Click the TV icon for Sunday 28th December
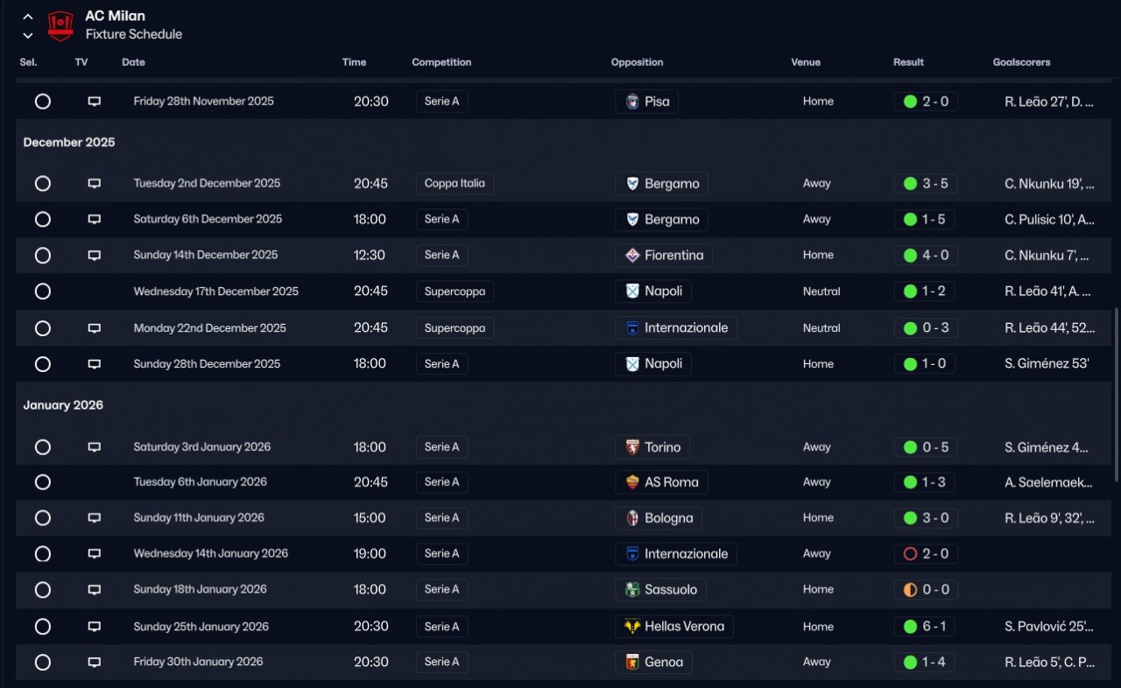Viewport: 1121px width, 688px height. [x=94, y=364]
